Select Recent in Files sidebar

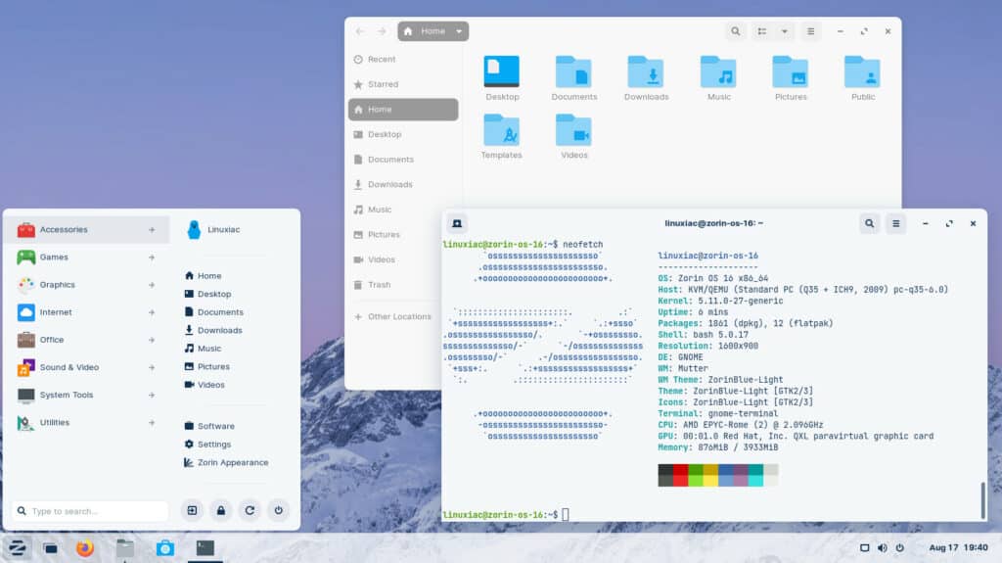[x=403, y=60]
